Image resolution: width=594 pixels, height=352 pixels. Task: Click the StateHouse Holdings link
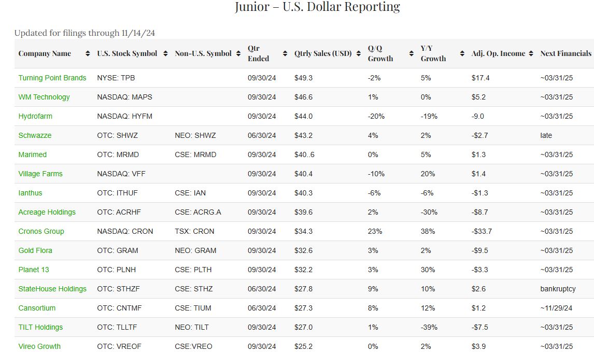tap(52, 289)
